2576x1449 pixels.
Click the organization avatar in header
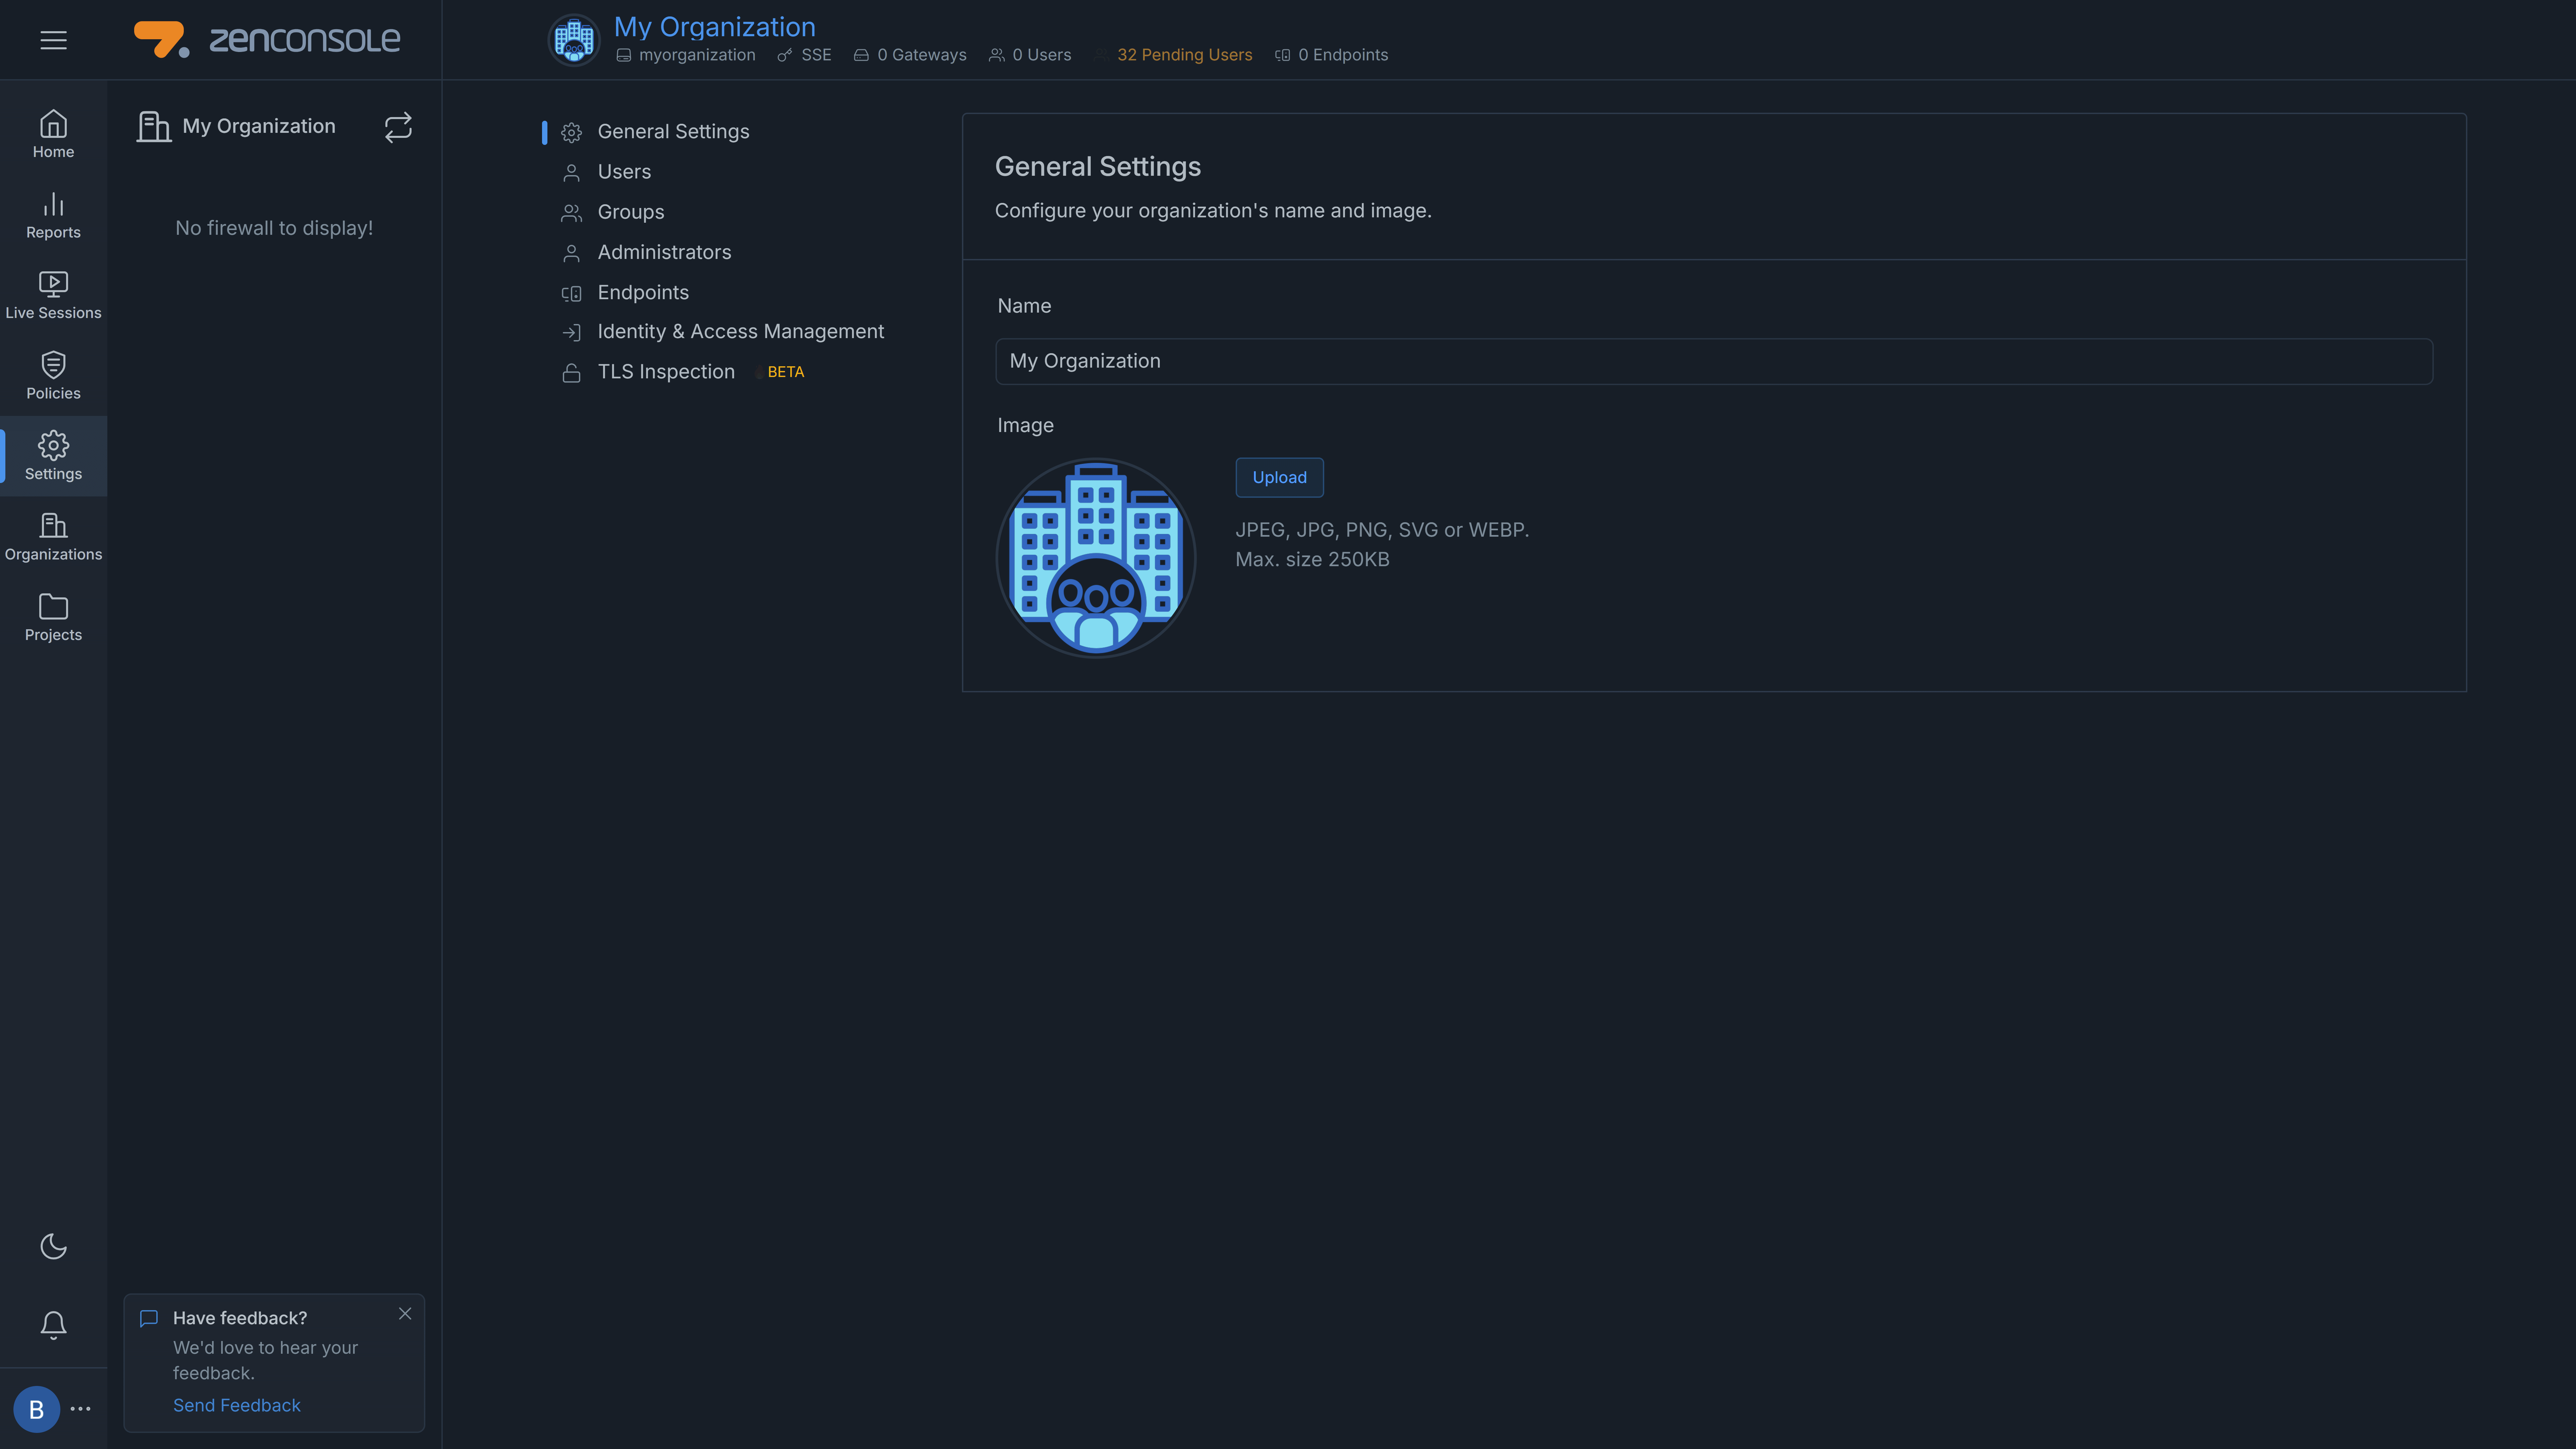click(574, 40)
